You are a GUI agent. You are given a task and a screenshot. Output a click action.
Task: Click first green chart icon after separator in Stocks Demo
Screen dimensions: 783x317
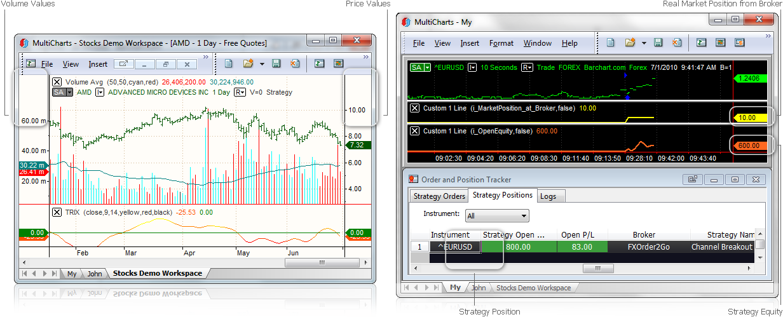point(320,64)
